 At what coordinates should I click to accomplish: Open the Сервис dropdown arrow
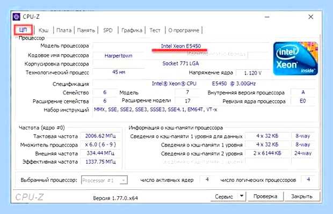click(242, 196)
